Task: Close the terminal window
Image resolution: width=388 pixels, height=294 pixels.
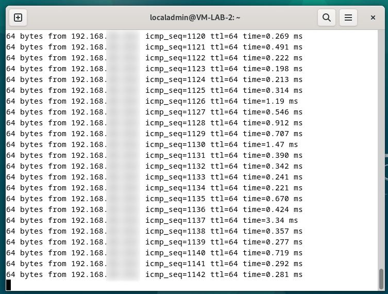Action: click(373, 18)
